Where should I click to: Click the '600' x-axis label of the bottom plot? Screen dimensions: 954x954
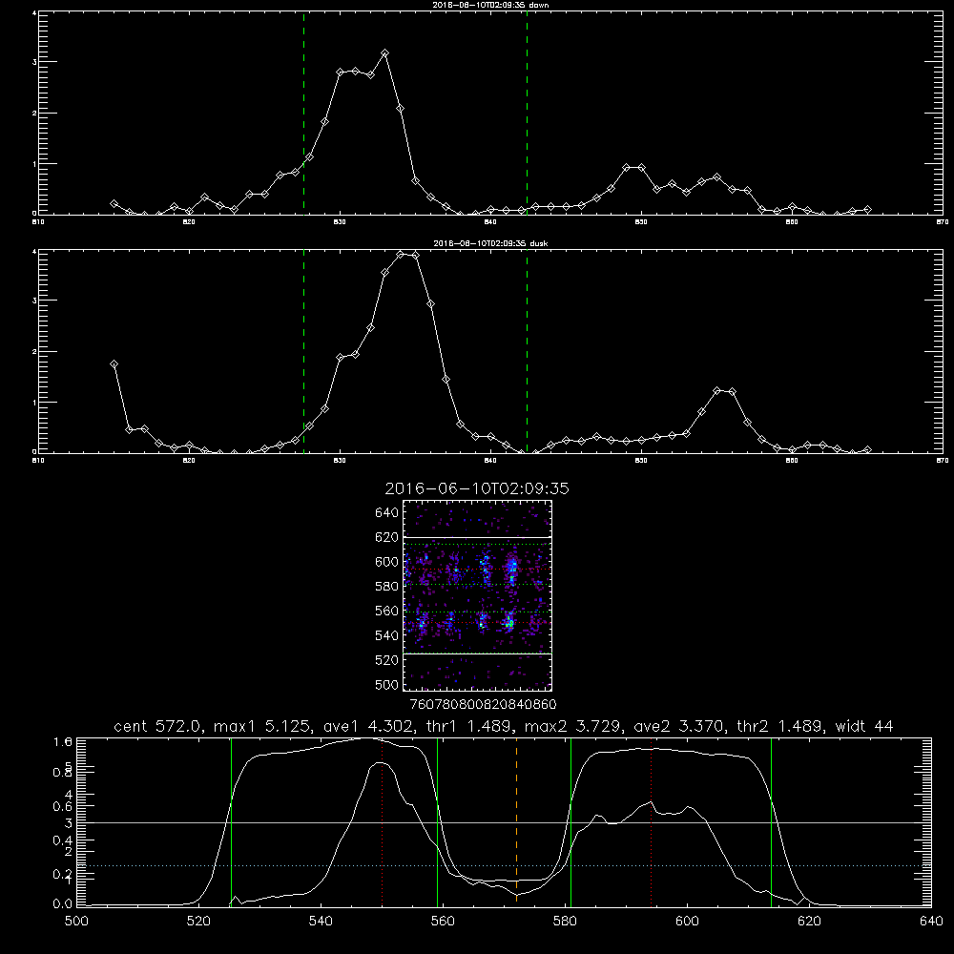pyautogui.click(x=687, y=922)
